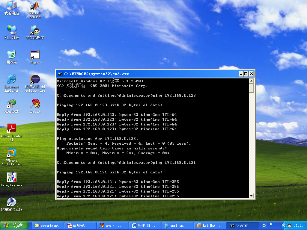Click the reply line with time=3ms TTL=255
Screen dimensions: 307x230
[x=118, y=182]
